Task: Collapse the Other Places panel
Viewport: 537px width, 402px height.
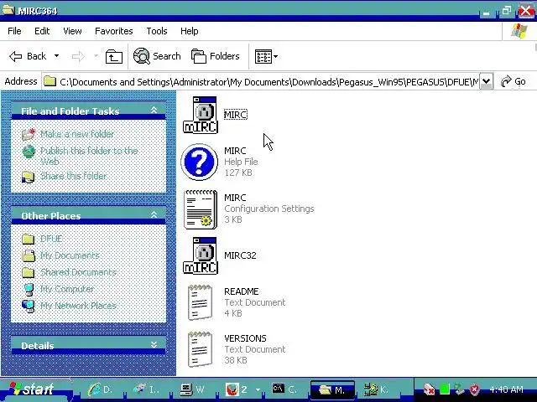Action: 154,214
